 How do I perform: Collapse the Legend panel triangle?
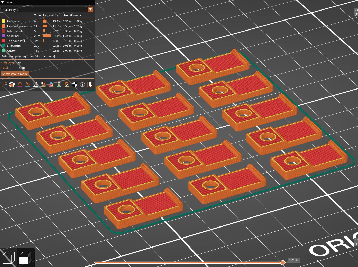point(2,2)
